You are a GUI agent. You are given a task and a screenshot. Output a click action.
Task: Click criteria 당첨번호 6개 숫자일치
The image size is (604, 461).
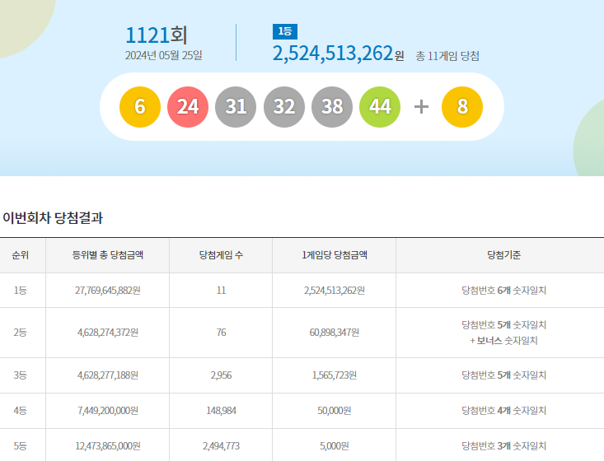tap(503, 291)
